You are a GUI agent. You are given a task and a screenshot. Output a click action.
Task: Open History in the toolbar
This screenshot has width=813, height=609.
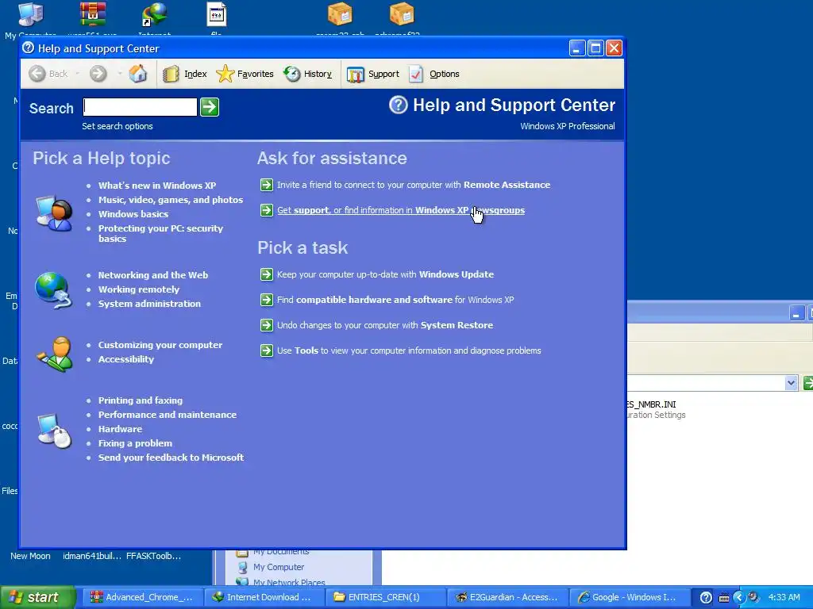coord(308,74)
